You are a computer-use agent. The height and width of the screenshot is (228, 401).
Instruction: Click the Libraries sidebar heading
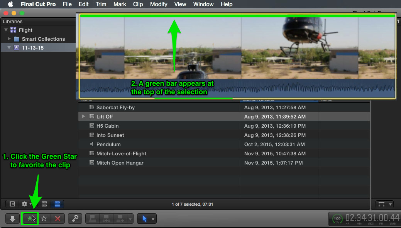coord(12,22)
